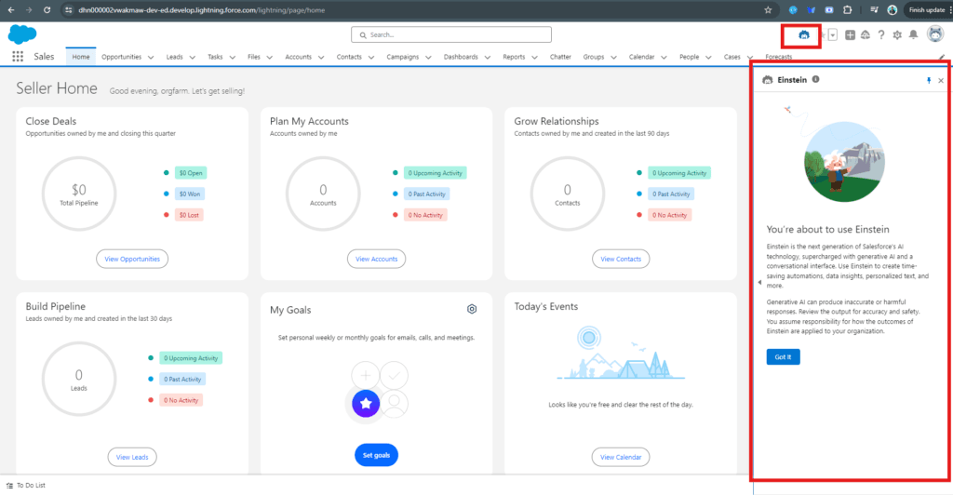Open the Salesforce Help question mark
953x495 pixels.
coord(880,35)
